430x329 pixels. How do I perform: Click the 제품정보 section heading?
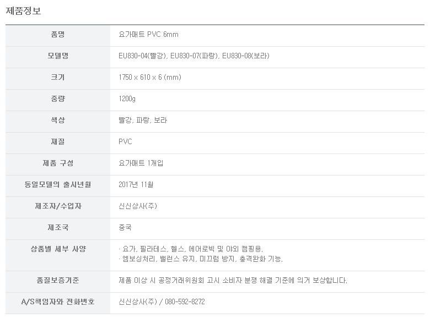tap(23, 10)
